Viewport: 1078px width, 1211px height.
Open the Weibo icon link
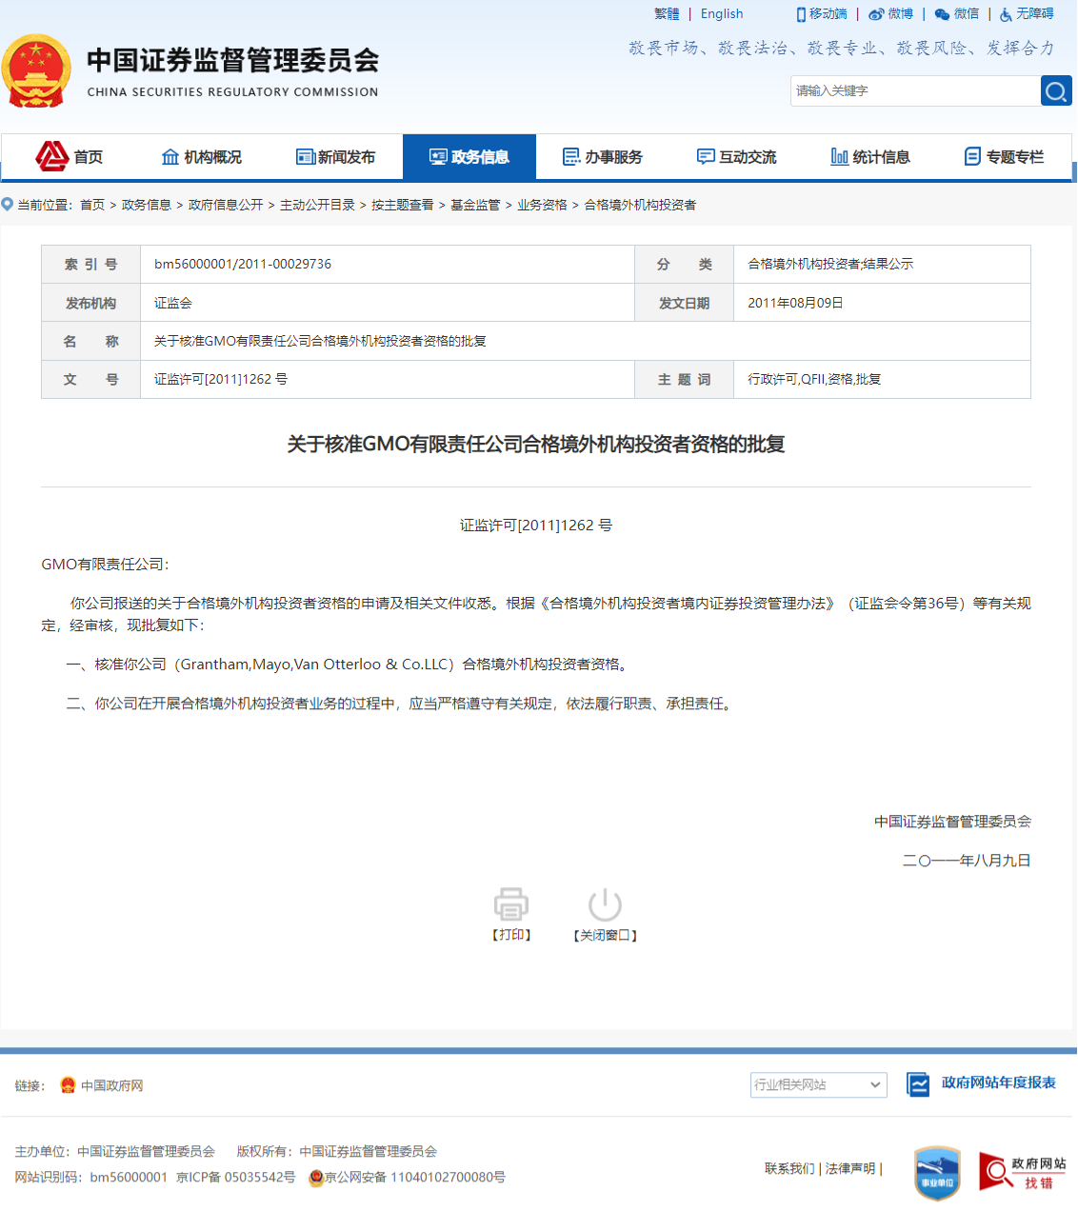coord(876,14)
